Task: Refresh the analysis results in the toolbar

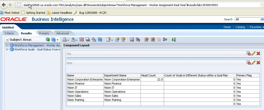Action: (x=100, y=39)
